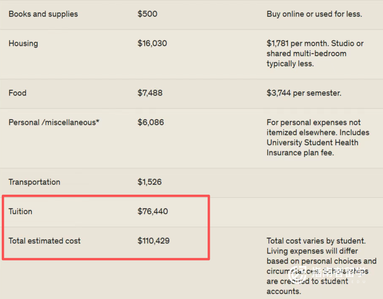The width and height of the screenshot is (383, 299).
Task: Select the $1,526 transportation amount
Action: coord(150,182)
